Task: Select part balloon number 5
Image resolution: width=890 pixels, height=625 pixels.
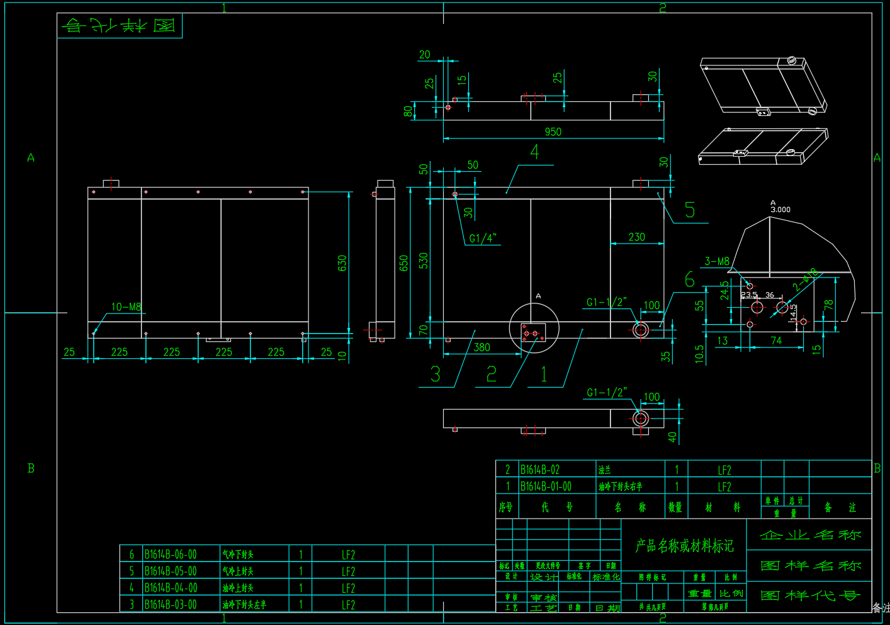Action: click(690, 210)
